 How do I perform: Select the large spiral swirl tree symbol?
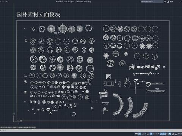coord(110,63)
